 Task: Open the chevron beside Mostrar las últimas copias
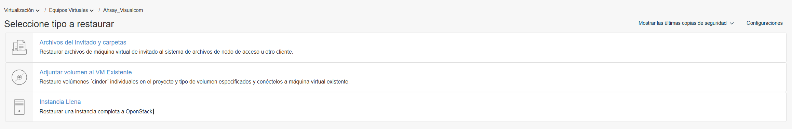pyautogui.click(x=732, y=23)
